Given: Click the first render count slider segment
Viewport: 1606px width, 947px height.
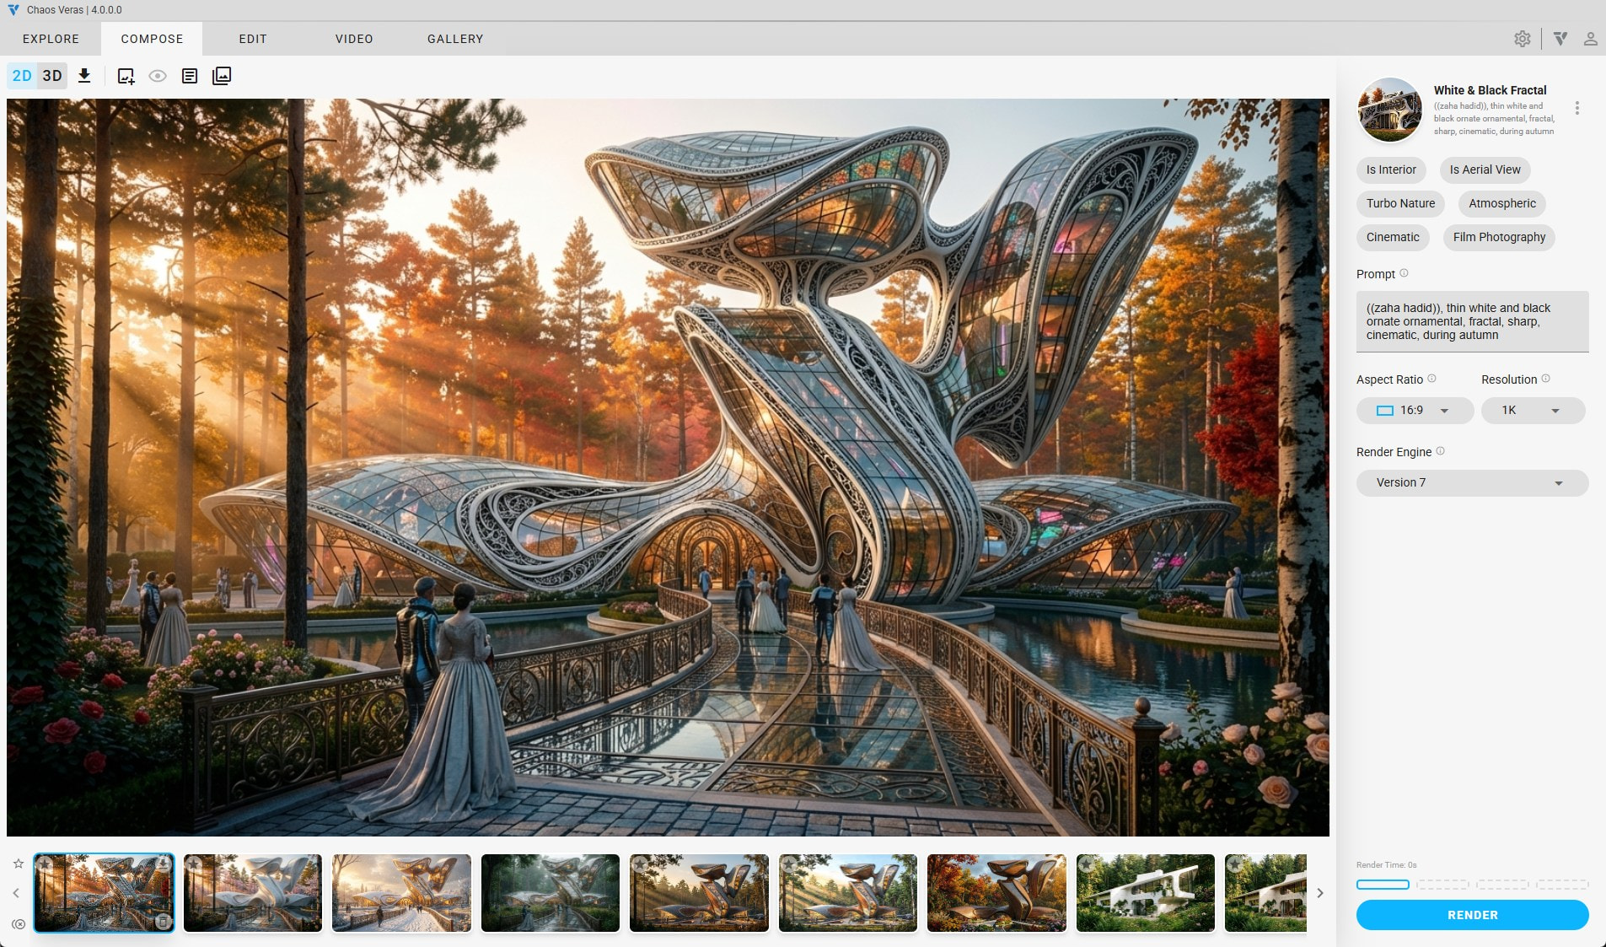Looking at the screenshot, I should (x=1383, y=885).
